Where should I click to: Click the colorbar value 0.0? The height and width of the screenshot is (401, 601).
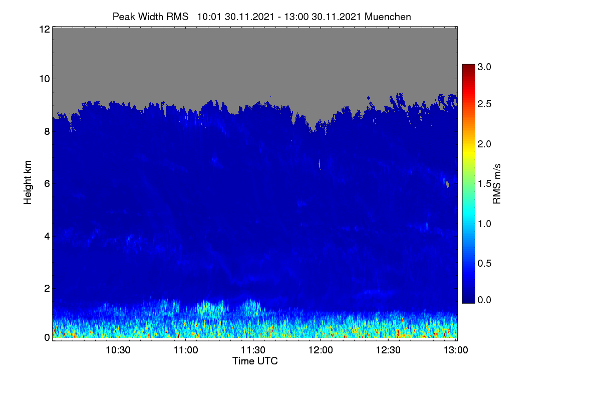(x=484, y=300)
